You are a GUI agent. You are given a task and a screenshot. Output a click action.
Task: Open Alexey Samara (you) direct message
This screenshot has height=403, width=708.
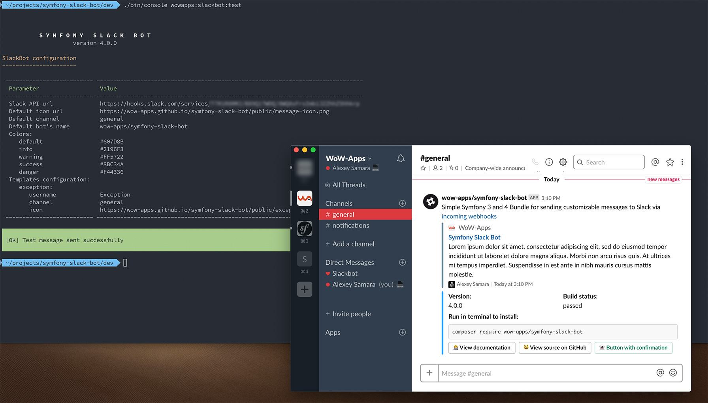pos(364,284)
